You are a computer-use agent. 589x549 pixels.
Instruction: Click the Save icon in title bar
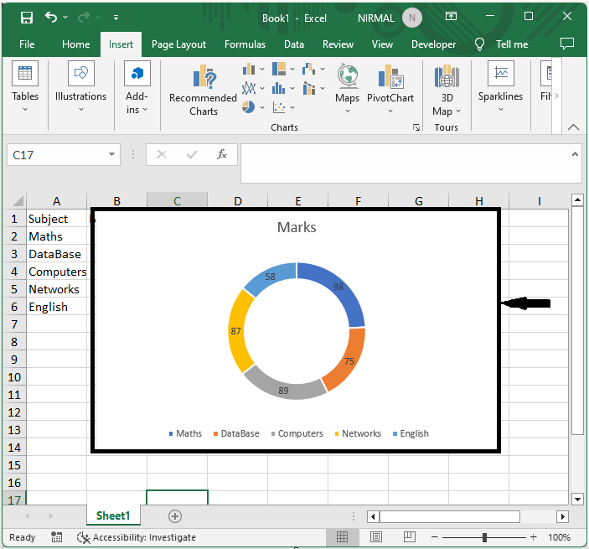pos(27,17)
